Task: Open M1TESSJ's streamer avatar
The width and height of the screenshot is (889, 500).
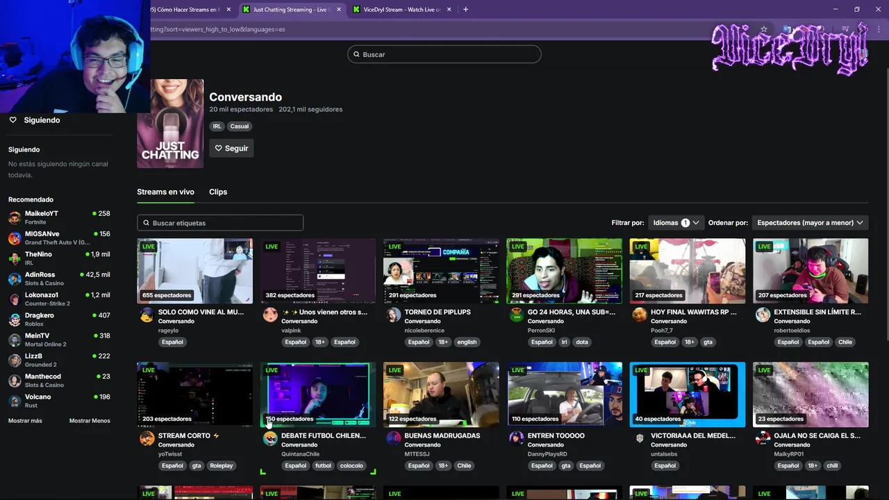Action: [393, 438]
